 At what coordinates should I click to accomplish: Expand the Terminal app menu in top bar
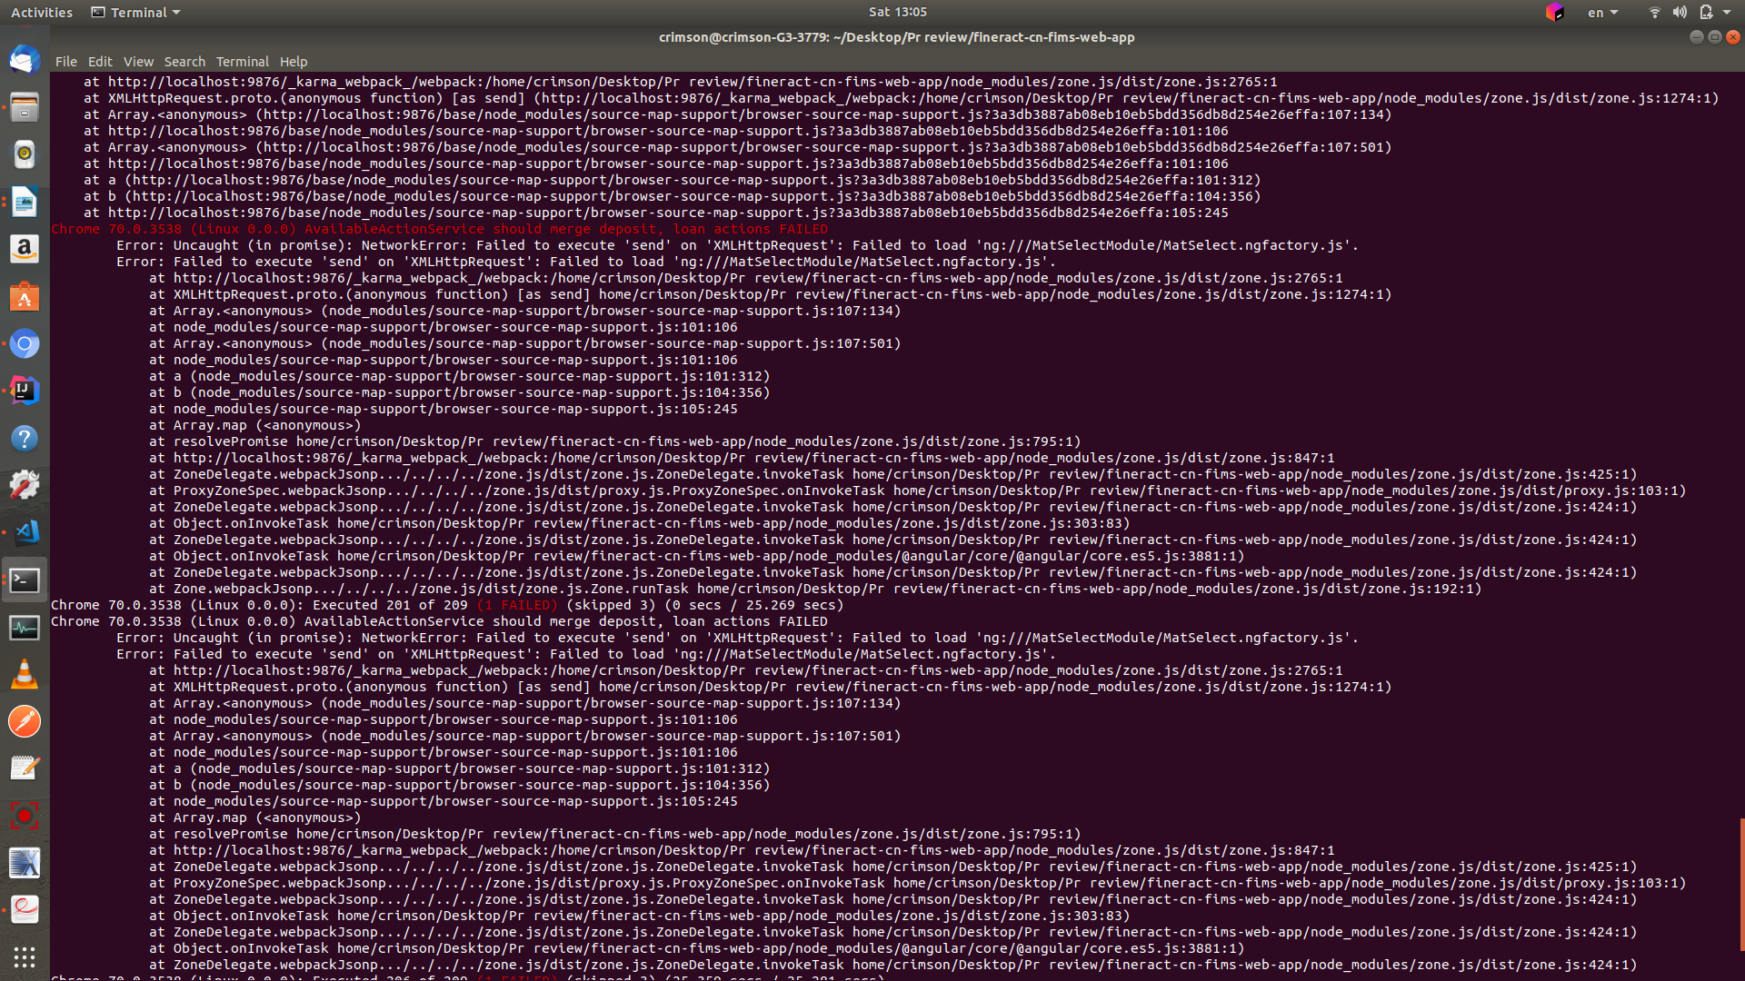136,12
